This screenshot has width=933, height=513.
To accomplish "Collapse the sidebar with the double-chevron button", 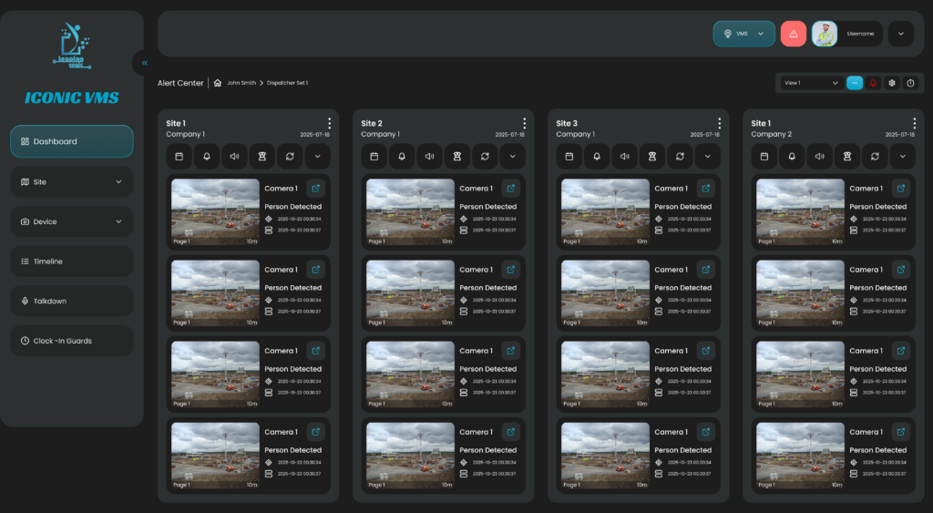I will (x=144, y=63).
